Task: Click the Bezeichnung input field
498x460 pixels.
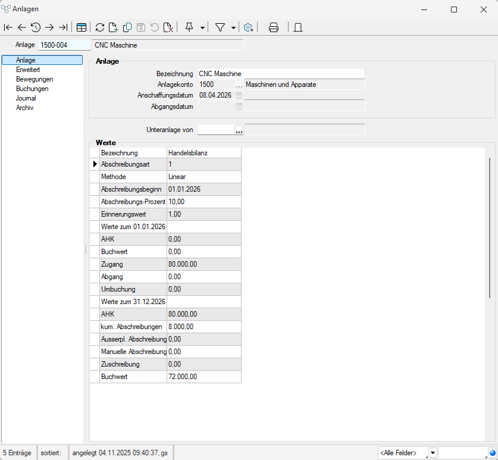Action: (280, 74)
